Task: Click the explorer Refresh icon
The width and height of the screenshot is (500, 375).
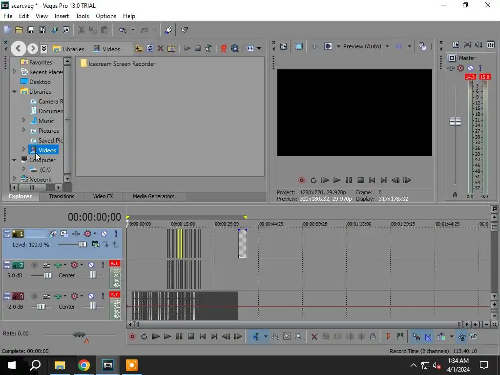Action: pyautogui.click(x=150, y=48)
